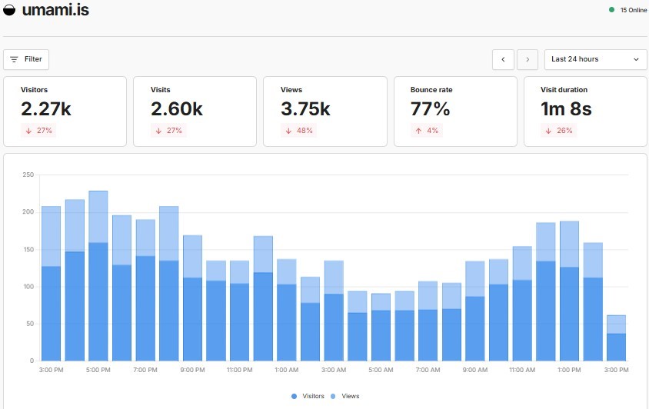
Task: Click the next time period arrow
Action: 528,59
